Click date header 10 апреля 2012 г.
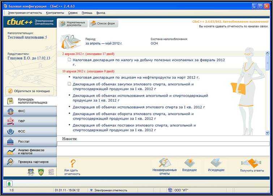The image size is (273, 196). pos(89,71)
